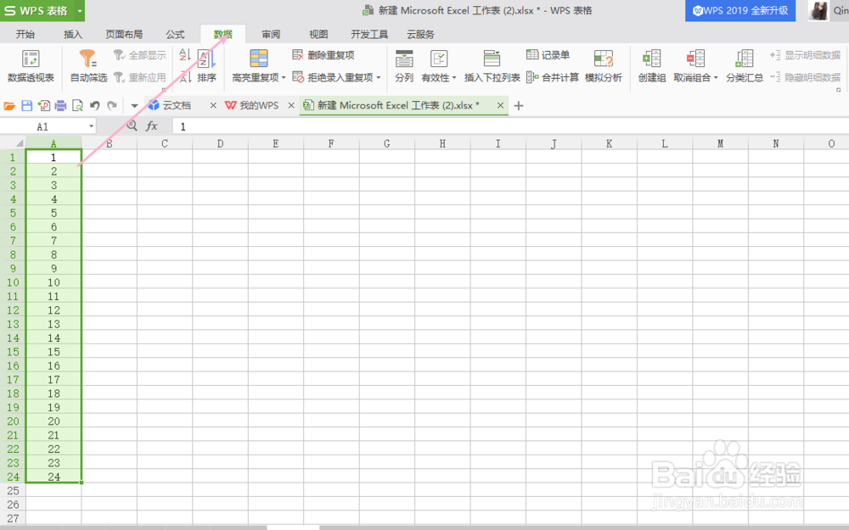Close the 云文档 tab
This screenshot has width=849, height=530.
pyautogui.click(x=213, y=105)
